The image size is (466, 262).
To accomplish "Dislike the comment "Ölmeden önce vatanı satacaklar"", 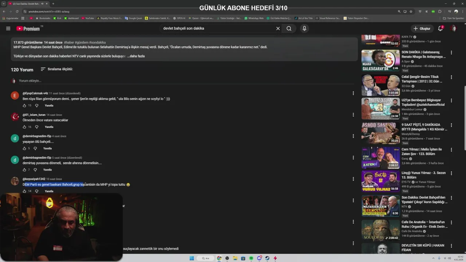I will pyautogui.click(x=37, y=127).
